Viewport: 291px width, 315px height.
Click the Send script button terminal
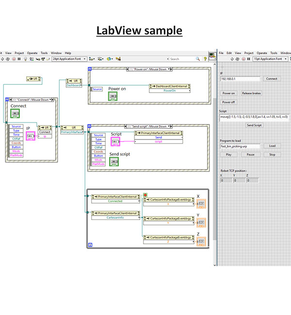(x=114, y=162)
